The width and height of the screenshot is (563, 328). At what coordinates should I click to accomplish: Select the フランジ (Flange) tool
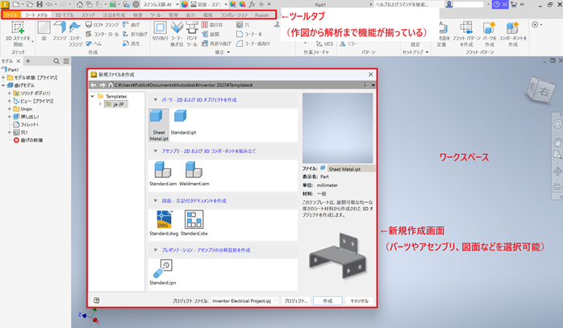pos(60,31)
